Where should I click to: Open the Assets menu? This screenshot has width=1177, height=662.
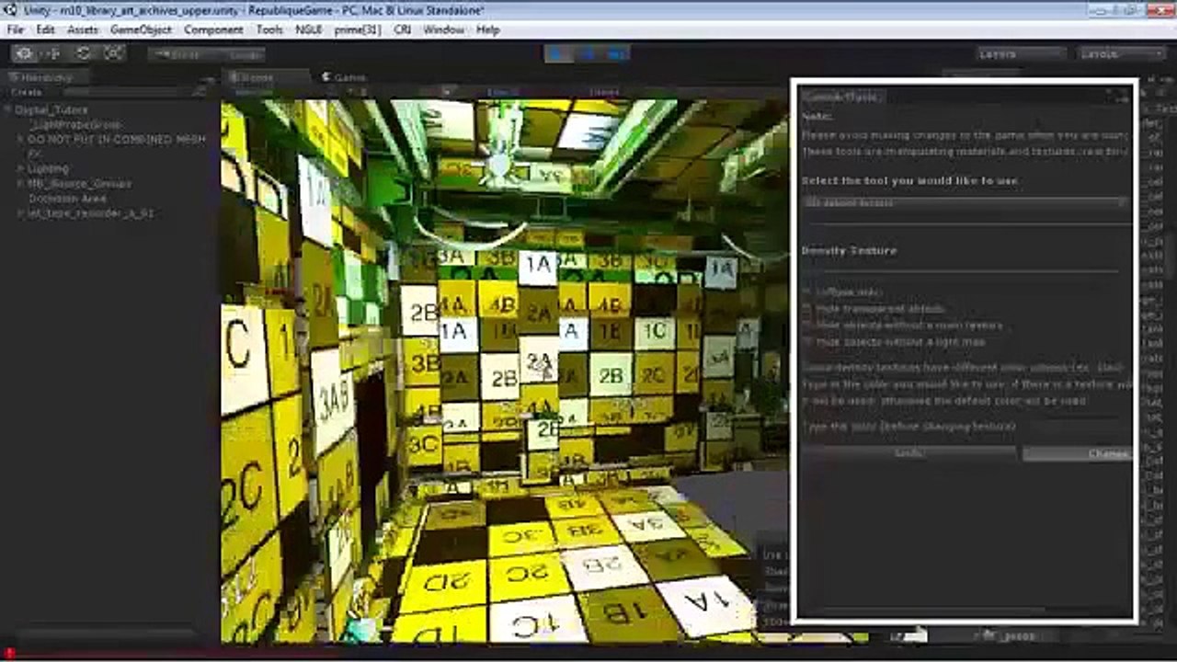coord(83,29)
